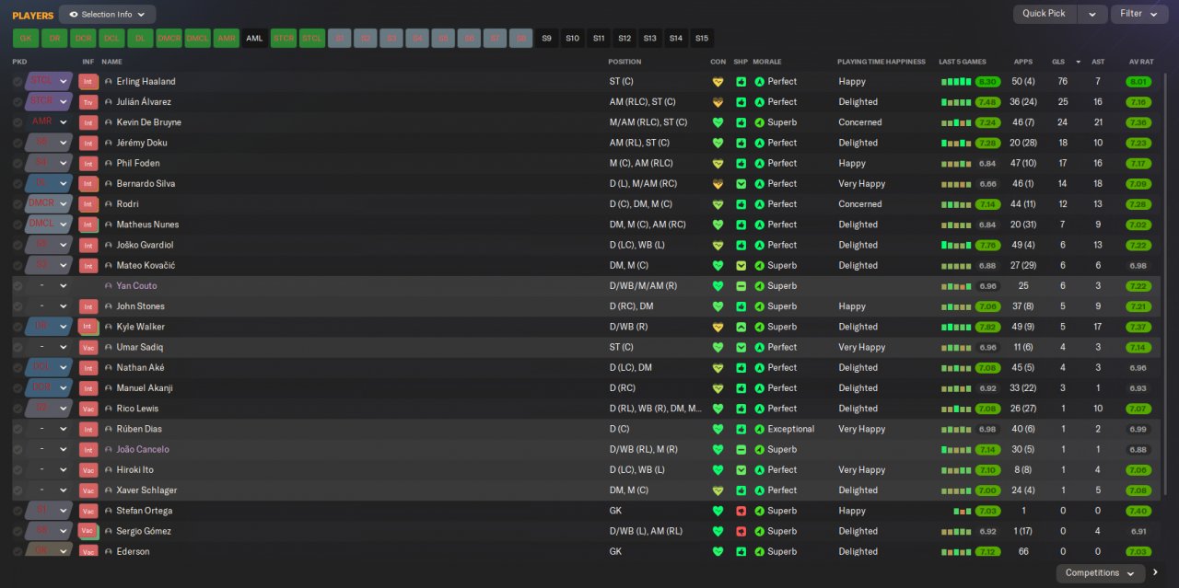Click the Int status icon for Rúben Dias
The height and width of the screenshot is (588, 1179).
[x=88, y=429]
